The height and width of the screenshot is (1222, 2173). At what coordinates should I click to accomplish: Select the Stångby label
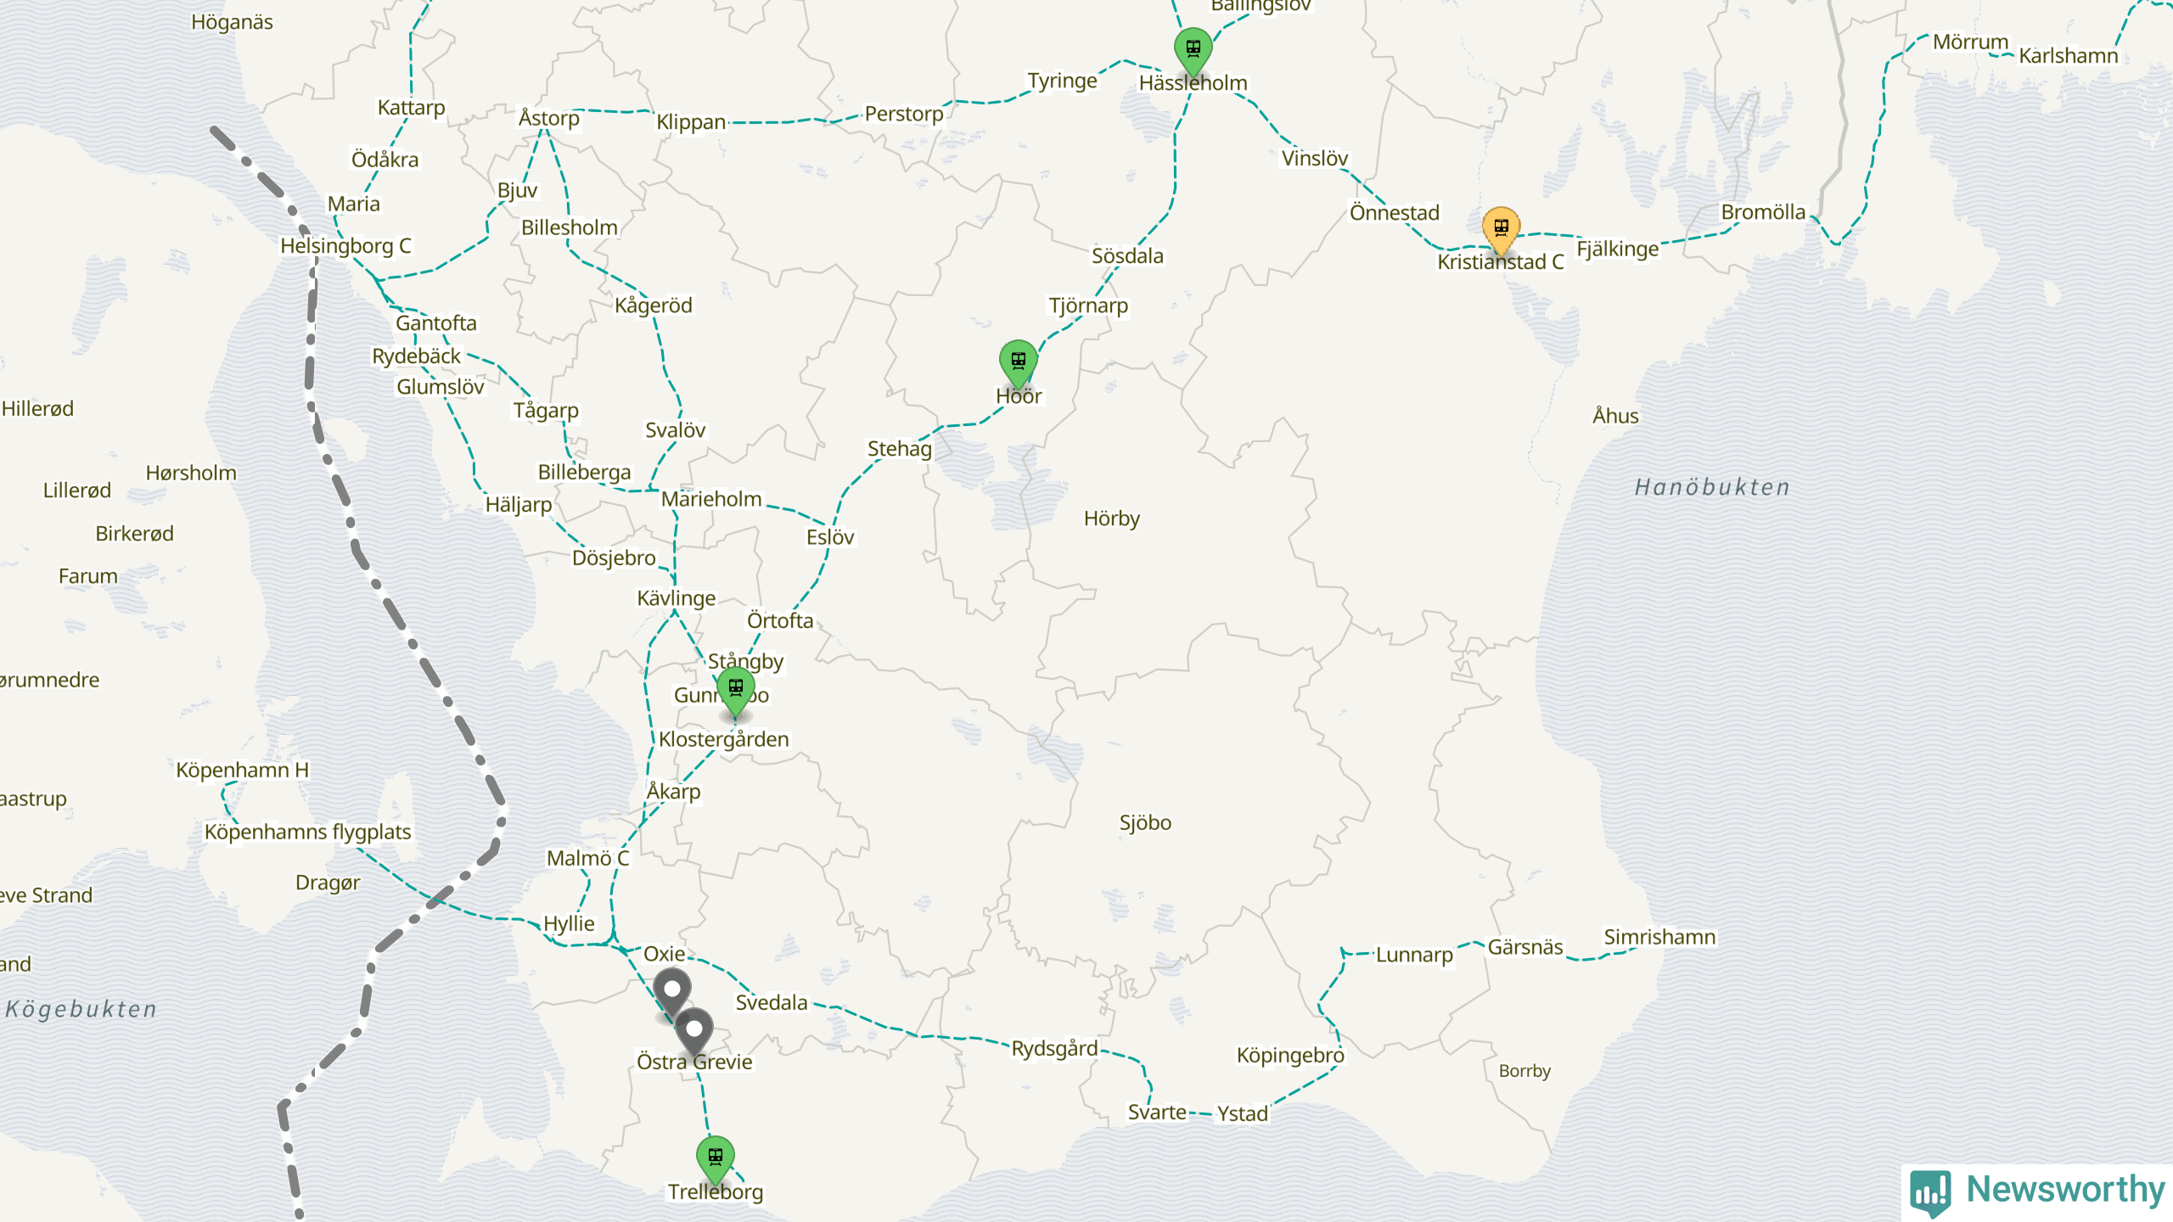[745, 662]
